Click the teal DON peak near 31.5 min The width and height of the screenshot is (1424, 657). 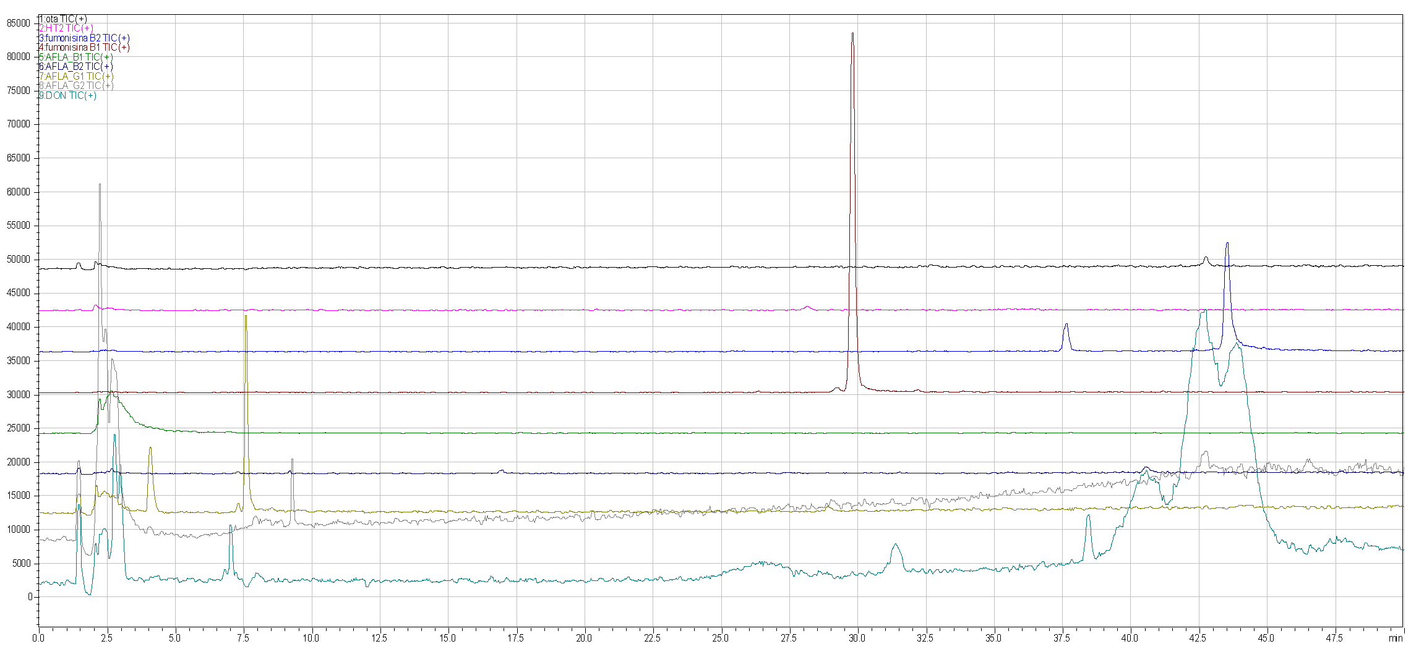click(895, 545)
